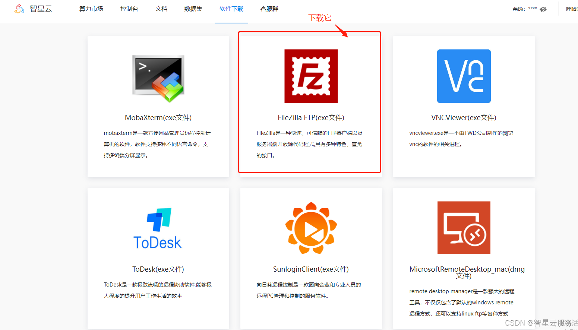Screen dimensions: 578x330
Task: Click the masked balance asterisks value
Action: pos(533,9)
